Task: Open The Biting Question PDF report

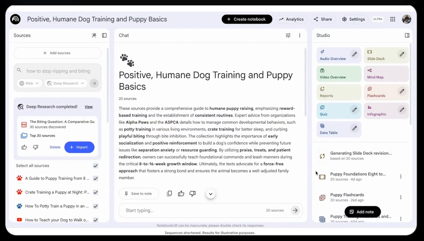Action: 57,124
